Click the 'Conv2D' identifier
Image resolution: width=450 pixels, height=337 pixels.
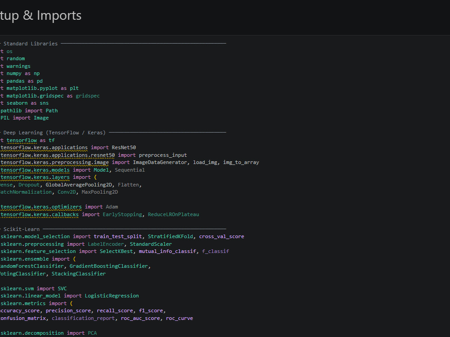pyautogui.click(x=67, y=192)
